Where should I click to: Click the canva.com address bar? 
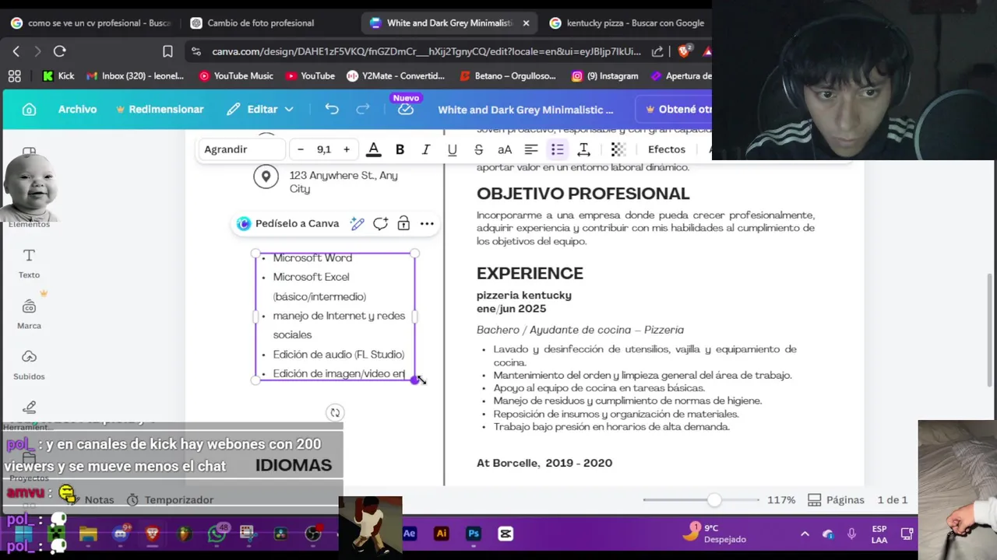point(426,51)
